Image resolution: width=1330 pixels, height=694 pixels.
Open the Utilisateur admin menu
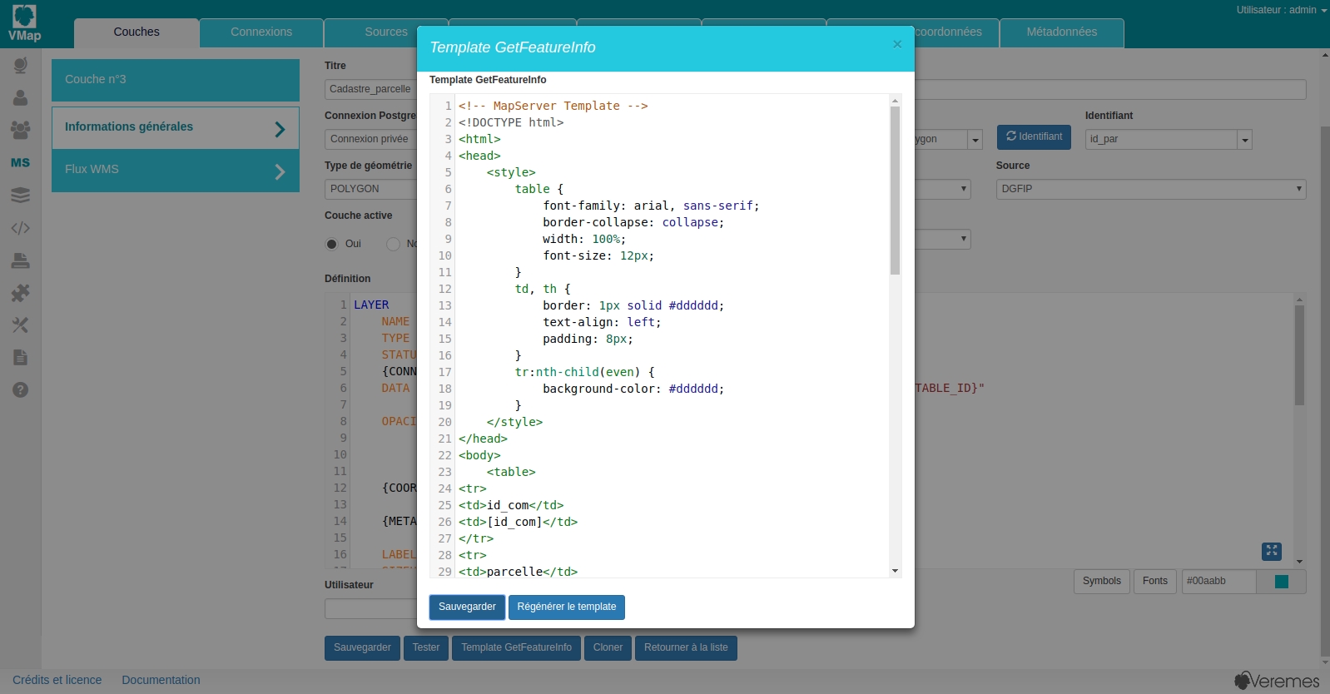click(1281, 10)
